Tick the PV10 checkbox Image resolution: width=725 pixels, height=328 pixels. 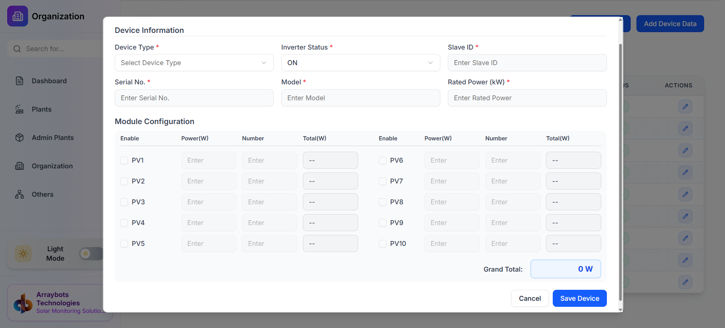pos(383,244)
